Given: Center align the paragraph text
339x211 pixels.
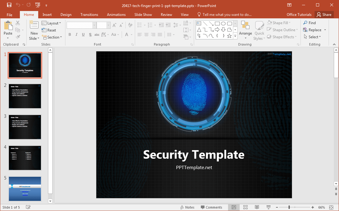Looking at the screenshot, I should pyautogui.click(x=146, y=35).
